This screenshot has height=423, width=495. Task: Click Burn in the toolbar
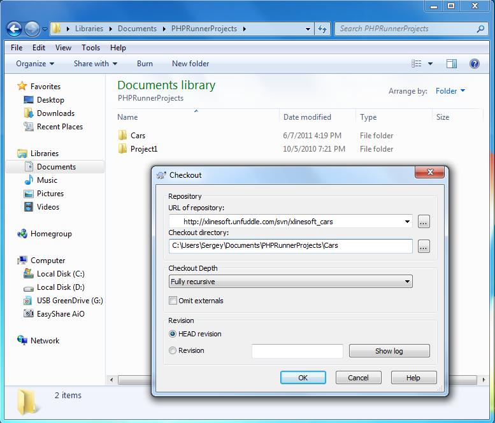tap(145, 64)
